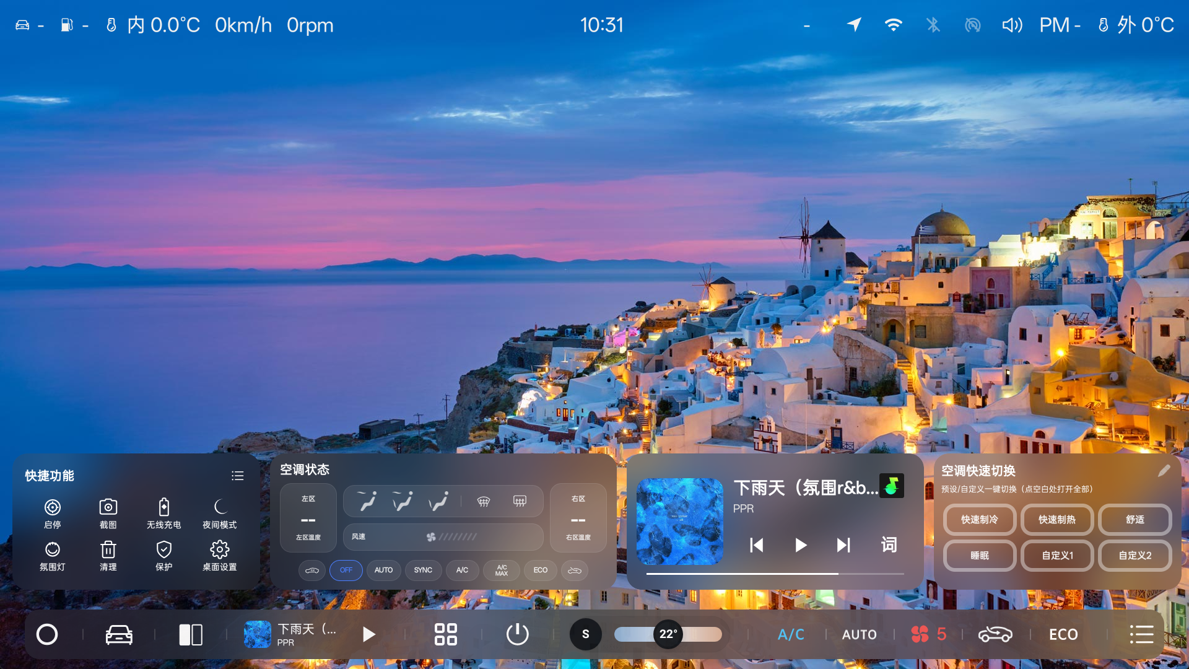Select the 睡眠 sleep preset
The height and width of the screenshot is (669, 1189).
(980, 556)
